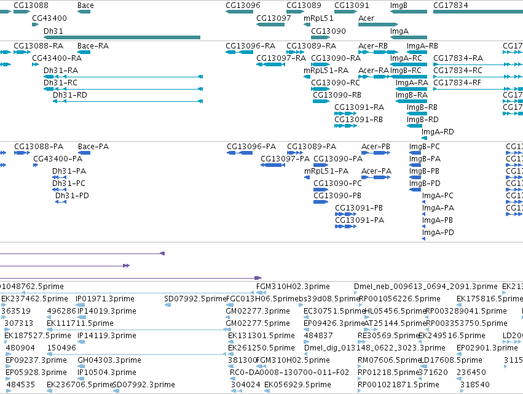523x394 pixels.
Task: Select transcript CG13091-RB
Action: point(345,126)
